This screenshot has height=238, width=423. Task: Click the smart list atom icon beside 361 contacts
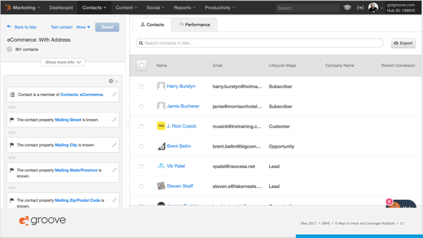tap(10, 49)
